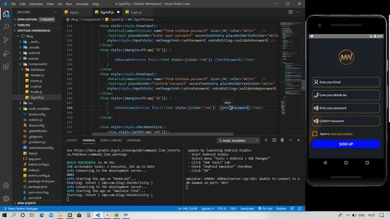Switch to VS Code taskbar icon
The image size is (390, 219).
coord(97,215)
